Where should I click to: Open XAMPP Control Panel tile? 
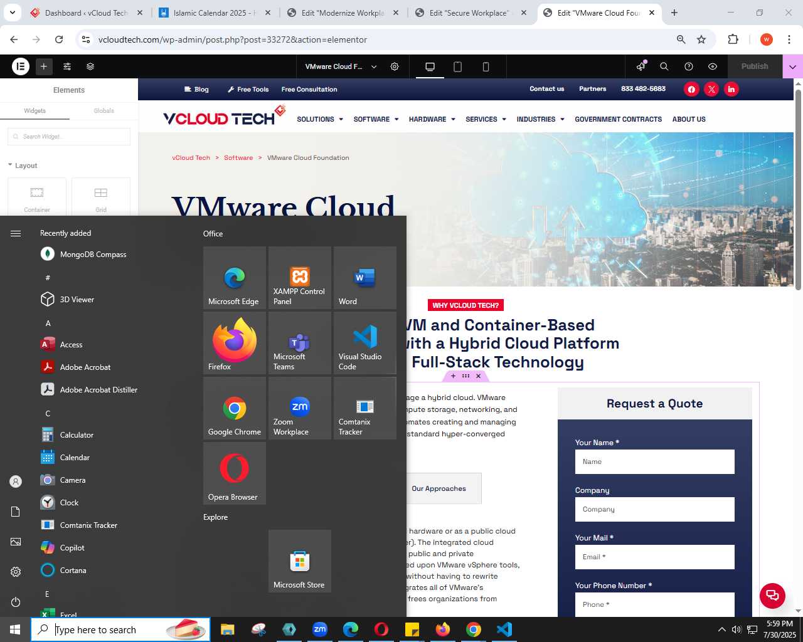(x=300, y=278)
